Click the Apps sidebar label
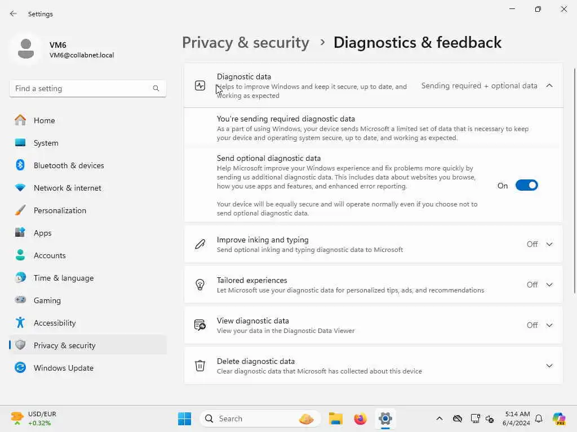The width and height of the screenshot is (577, 432). point(43,233)
